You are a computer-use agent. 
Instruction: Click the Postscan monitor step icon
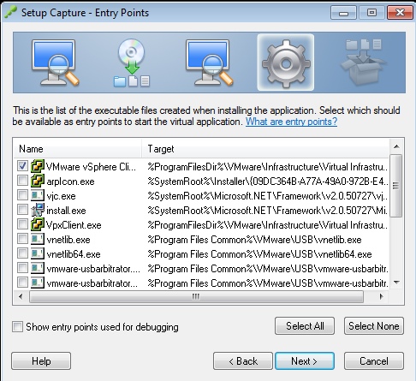tap(209, 63)
